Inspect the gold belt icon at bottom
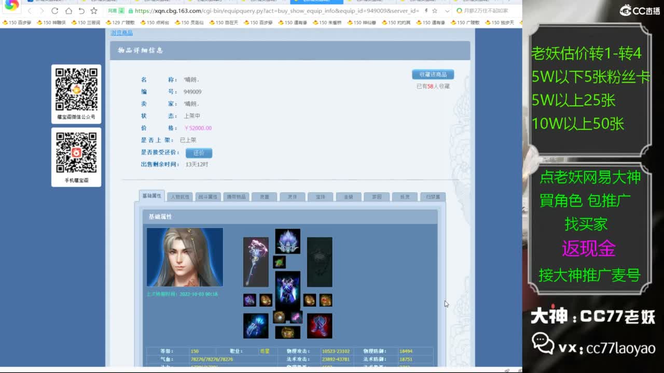The width and height of the screenshot is (664, 373). click(x=287, y=332)
